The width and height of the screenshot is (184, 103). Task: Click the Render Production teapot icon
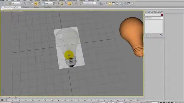(132, 4)
